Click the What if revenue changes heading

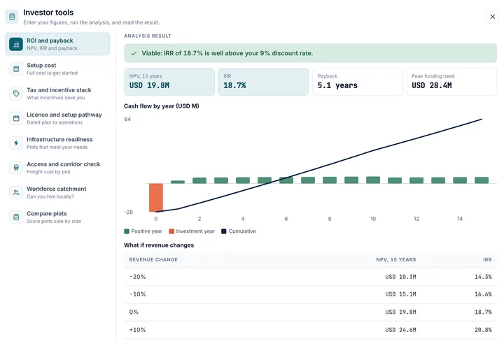pyautogui.click(x=159, y=245)
